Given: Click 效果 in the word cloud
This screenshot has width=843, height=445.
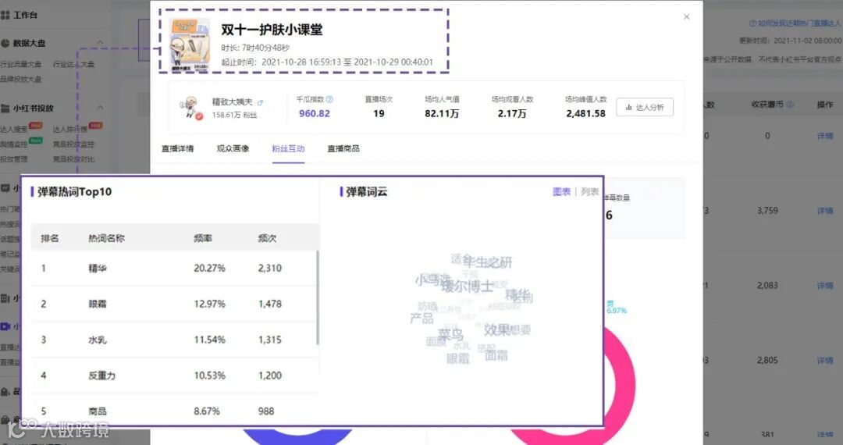Looking at the screenshot, I should [496, 329].
